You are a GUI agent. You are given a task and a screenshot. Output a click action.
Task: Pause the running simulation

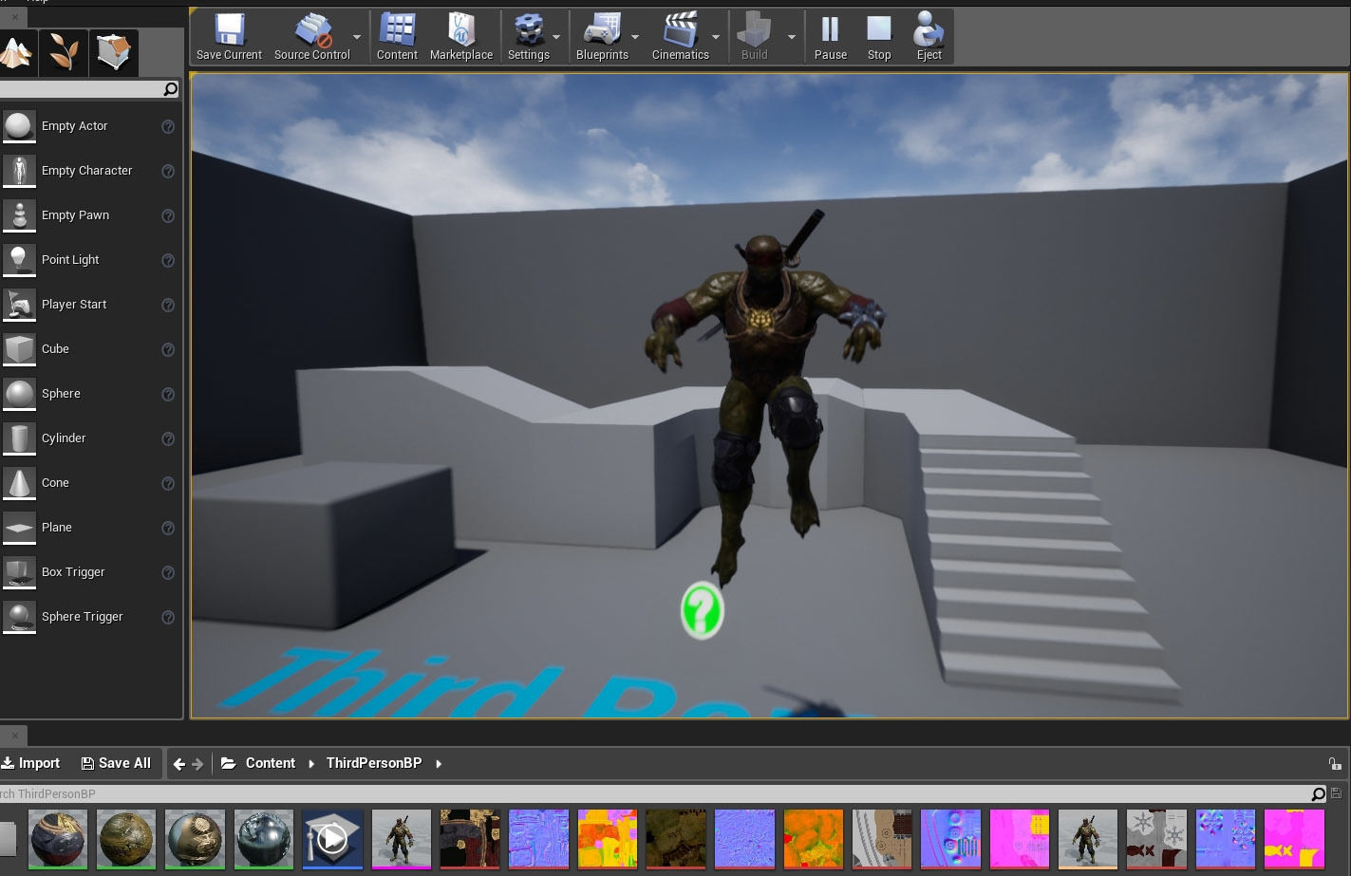(x=830, y=38)
